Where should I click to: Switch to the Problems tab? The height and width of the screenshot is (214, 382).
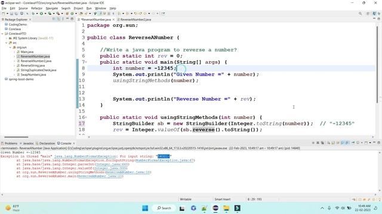click(10, 143)
